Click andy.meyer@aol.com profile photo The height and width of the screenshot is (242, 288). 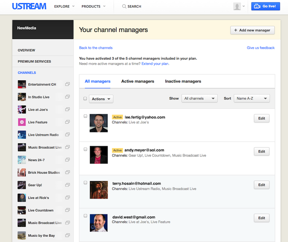99,155
